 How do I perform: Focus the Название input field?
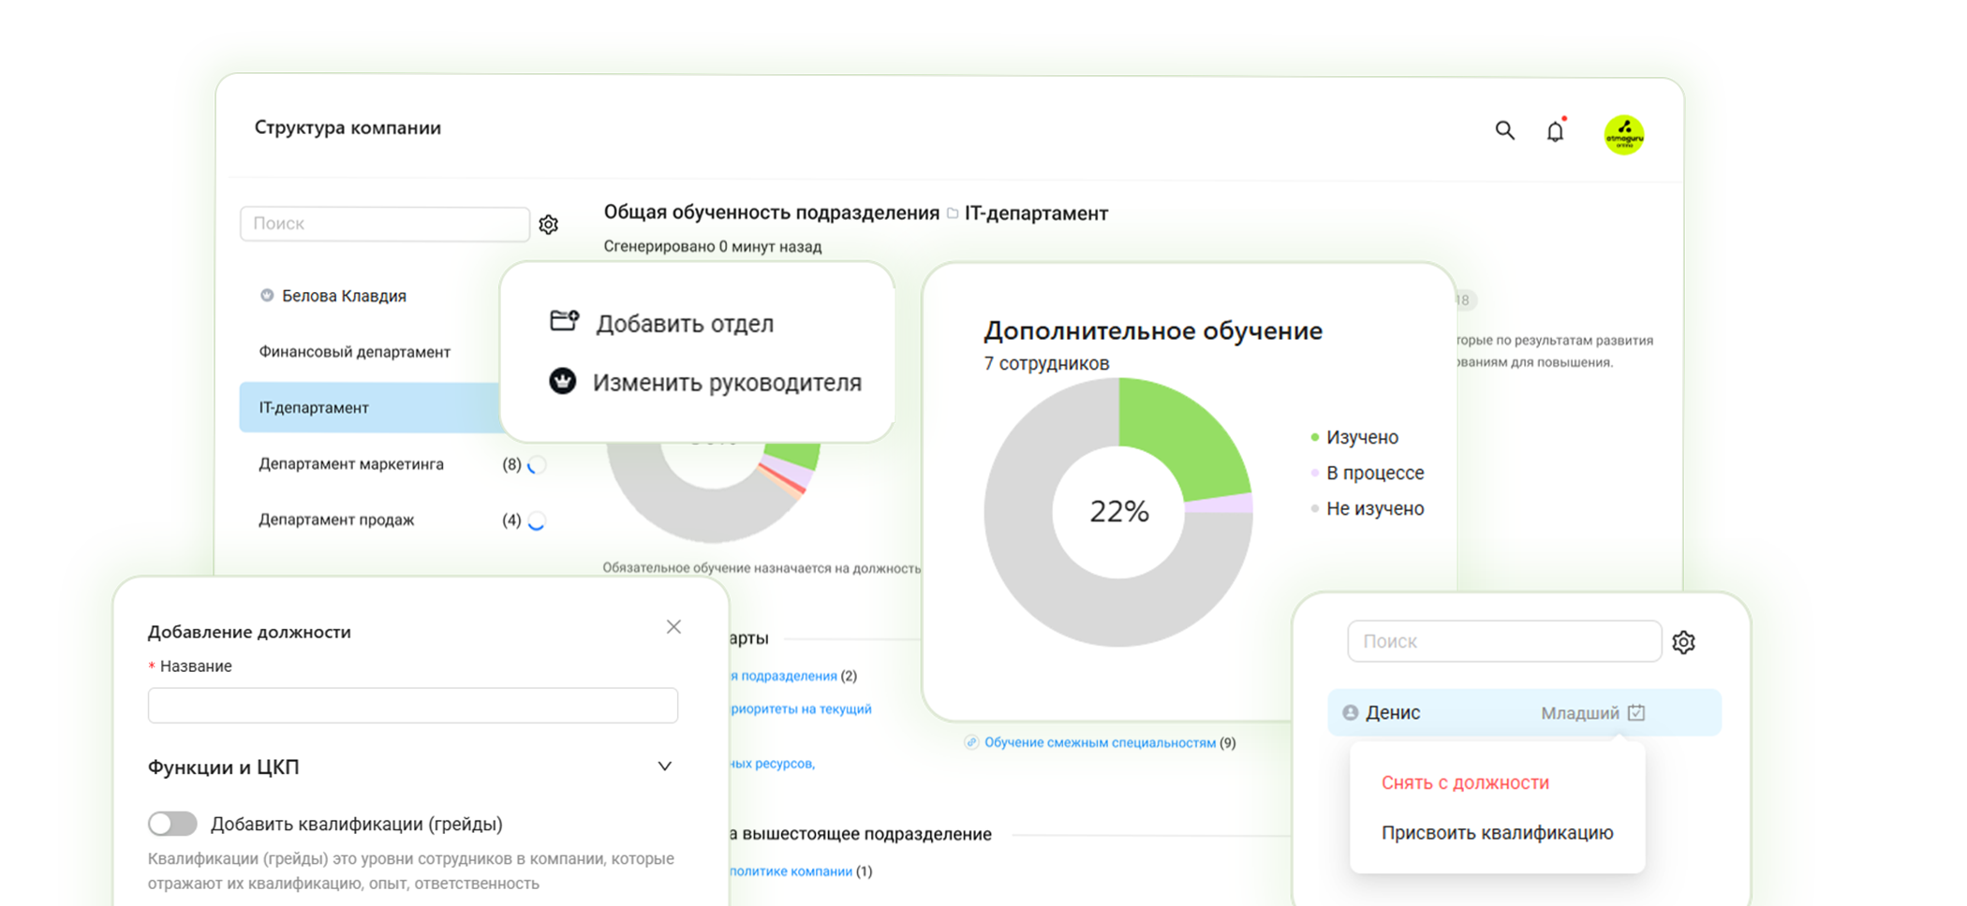413,705
